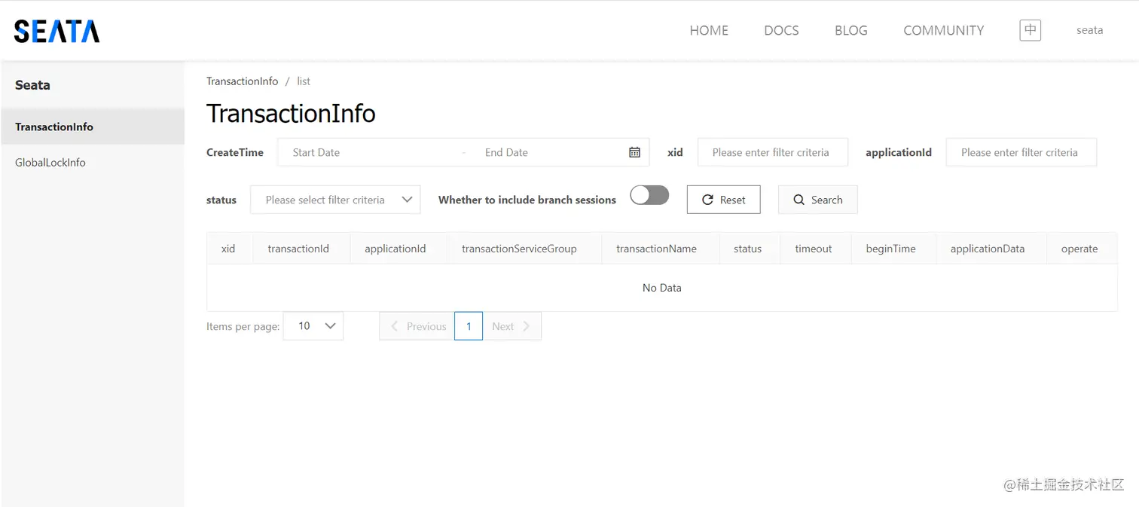The image size is (1139, 507).
Task: Click the xid column header
Action: 228,249
